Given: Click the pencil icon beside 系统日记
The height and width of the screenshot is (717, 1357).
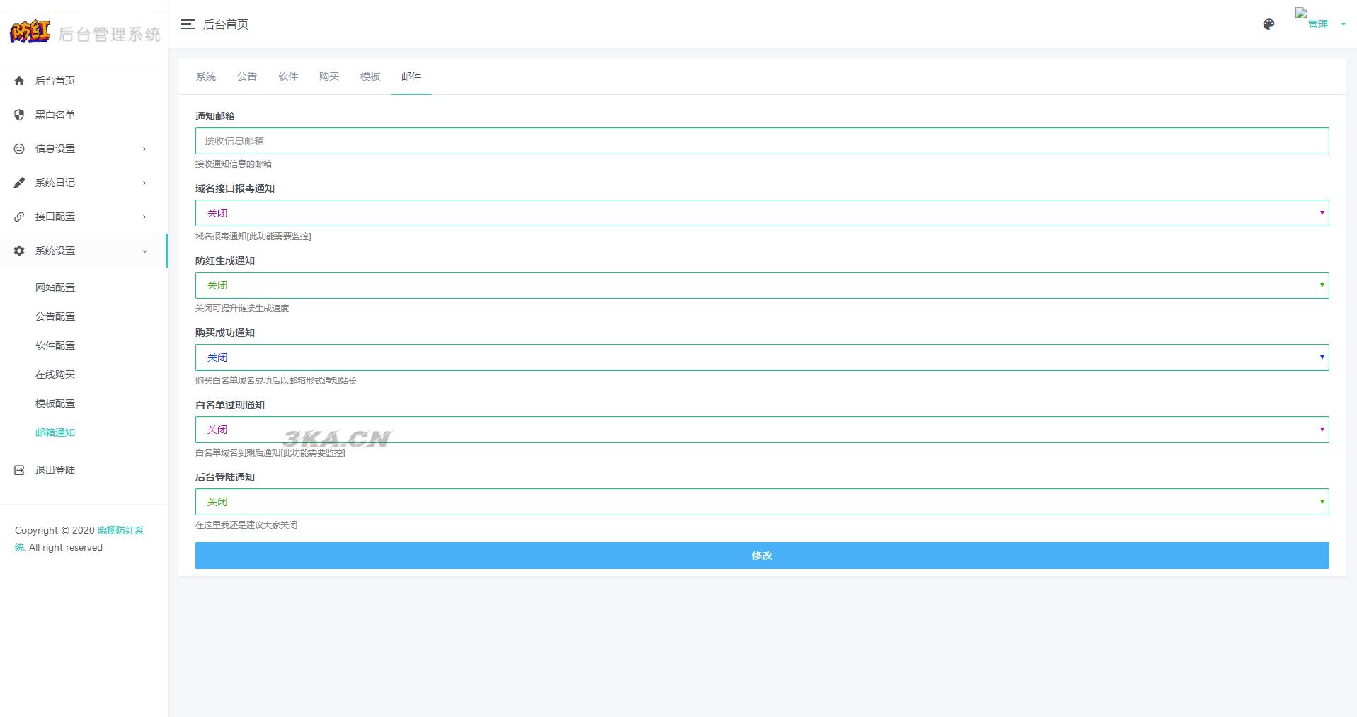Looking at the screenshot, I should click(19, 183).
